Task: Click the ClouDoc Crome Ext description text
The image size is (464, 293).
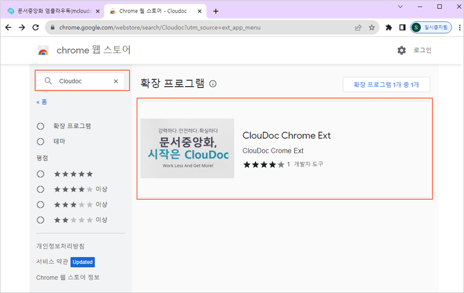Action: tap(273, 151)
